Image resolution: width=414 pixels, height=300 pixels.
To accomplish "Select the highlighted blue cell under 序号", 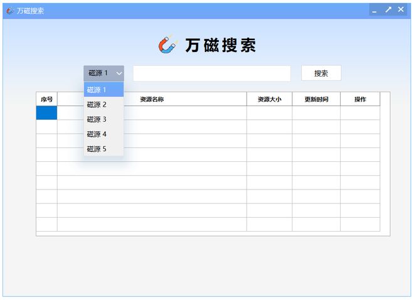I will 47,113.
